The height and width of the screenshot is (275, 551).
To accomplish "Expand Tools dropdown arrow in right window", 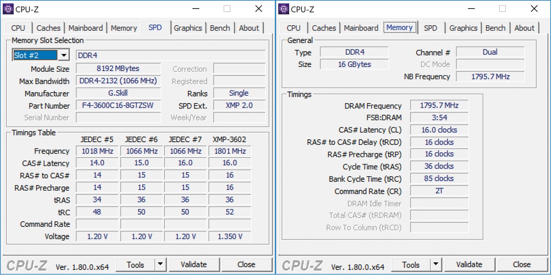I will click(436, 264).
